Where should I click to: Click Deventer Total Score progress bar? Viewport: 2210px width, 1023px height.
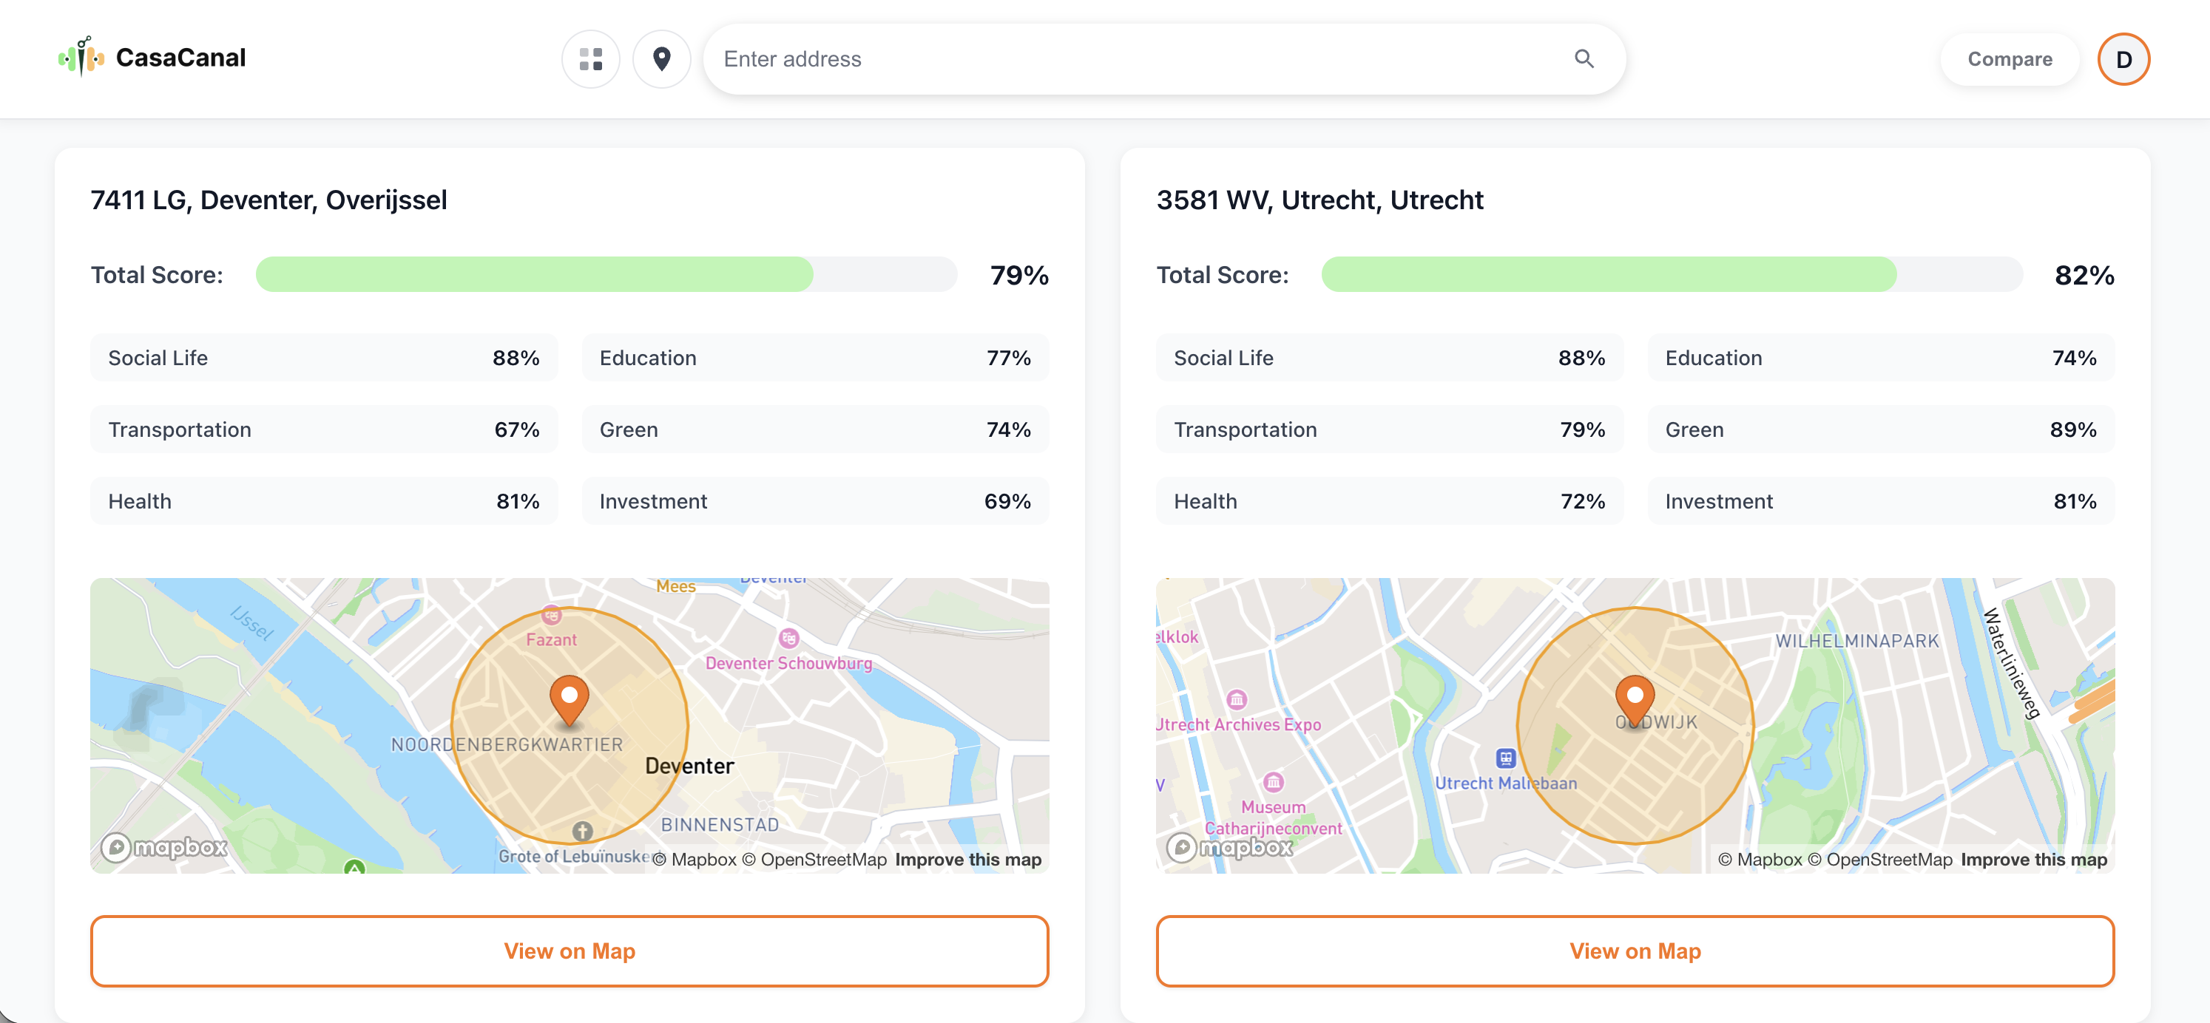(606, 274)
